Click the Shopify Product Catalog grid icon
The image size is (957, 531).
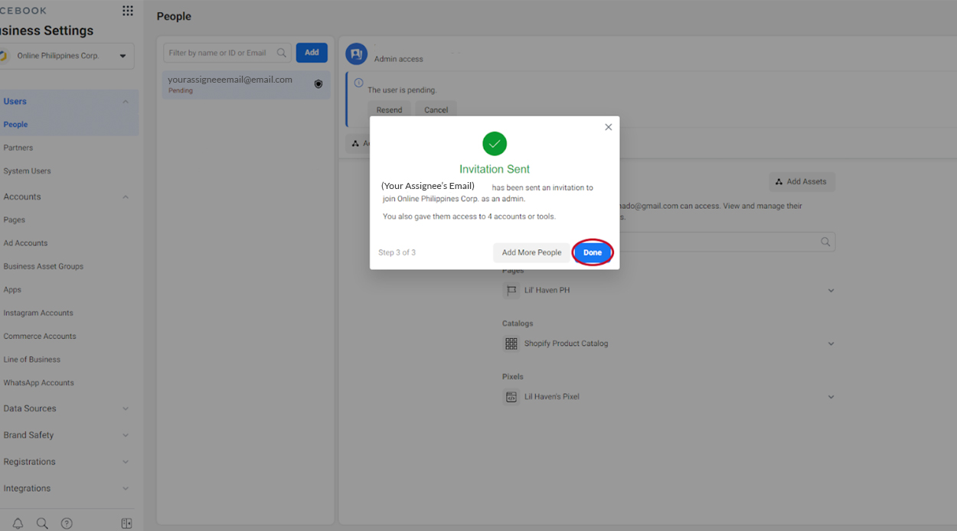511,344
